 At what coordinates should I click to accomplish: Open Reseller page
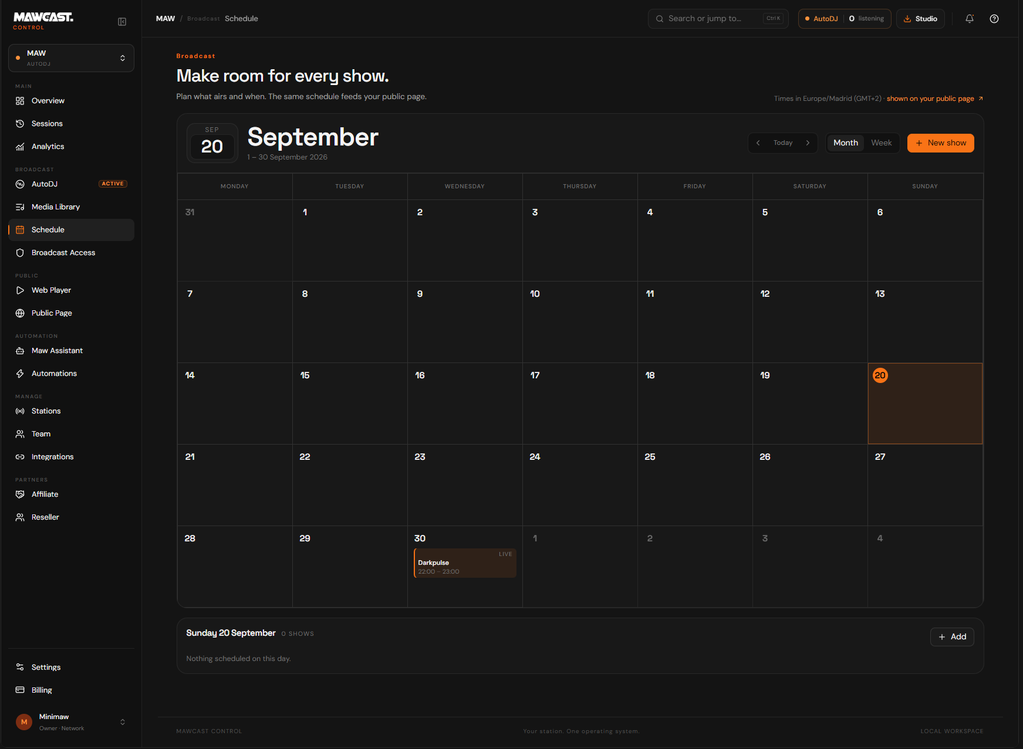point(71,517)
